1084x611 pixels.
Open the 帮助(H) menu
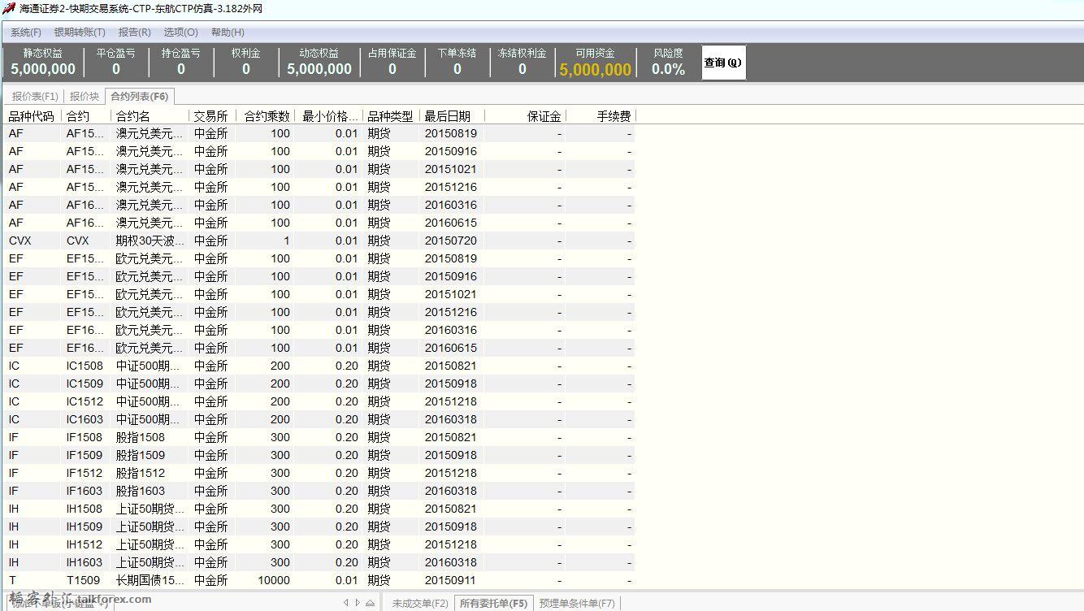[x=228, y=32]
